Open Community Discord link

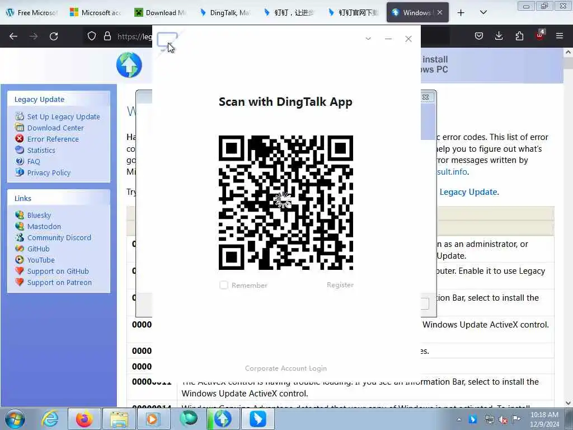[59, 237]
